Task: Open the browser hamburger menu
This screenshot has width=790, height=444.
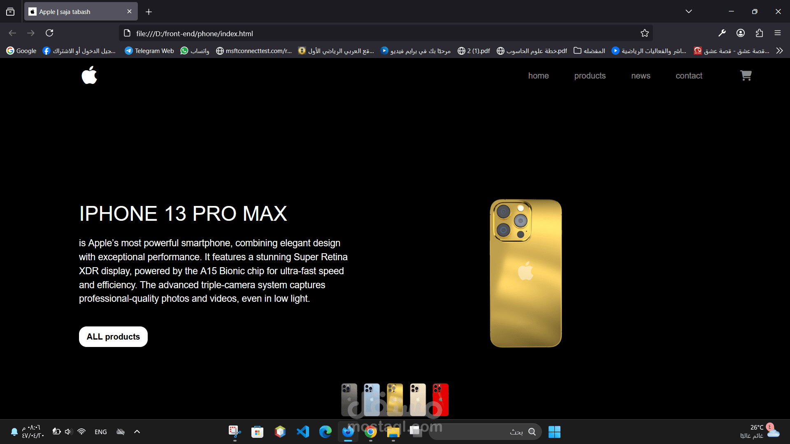Action: tap(778, 33)
